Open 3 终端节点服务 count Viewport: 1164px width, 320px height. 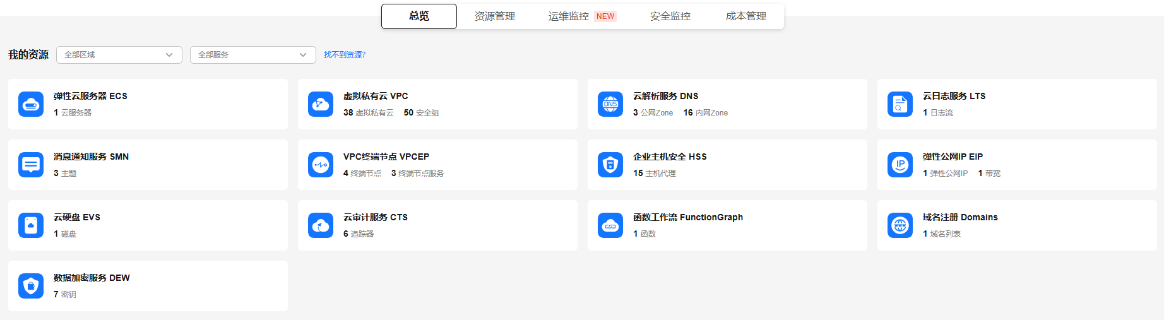pyautogui.click(x=418, y=174)
